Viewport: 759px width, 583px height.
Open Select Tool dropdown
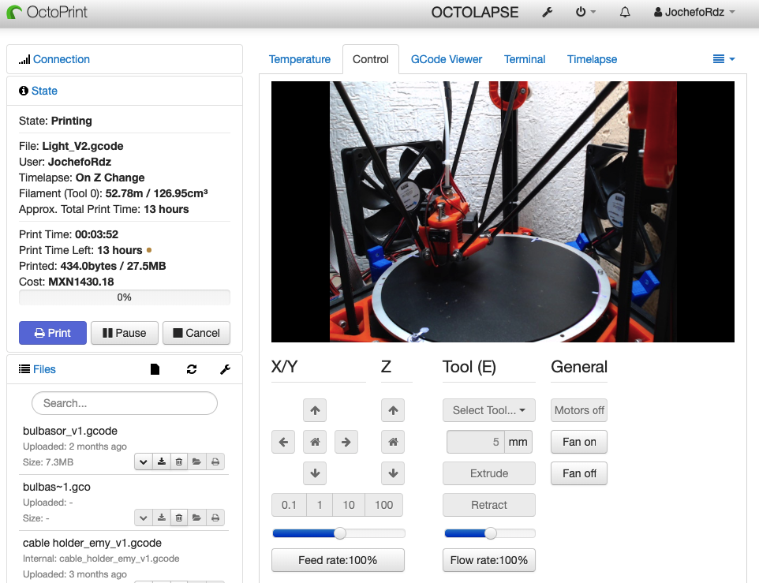pyautogui.click(x=489, y=411)
